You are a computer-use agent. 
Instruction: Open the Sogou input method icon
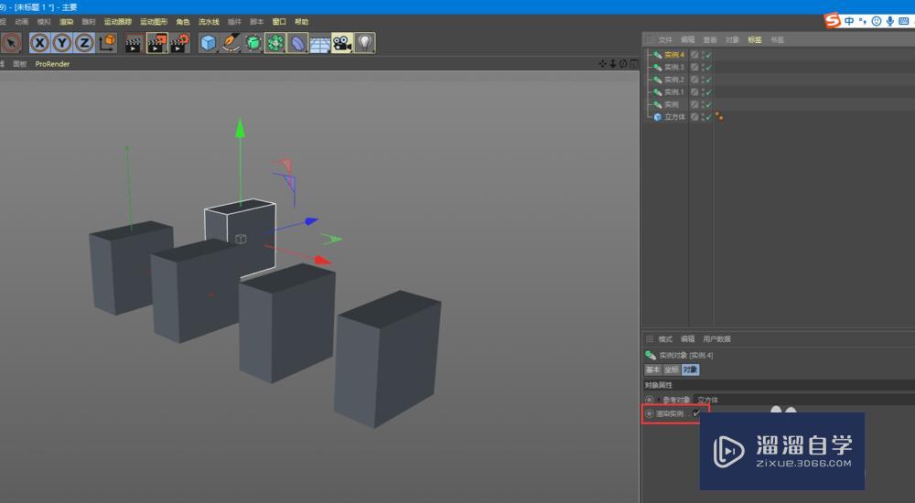pyautogui.click(x=833, y=20)
